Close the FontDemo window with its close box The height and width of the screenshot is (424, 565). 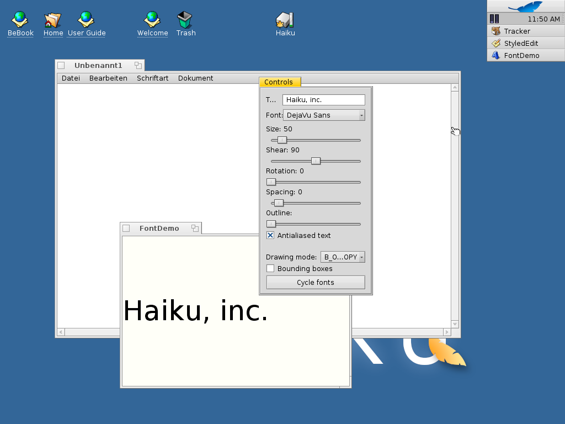click(x=126, y=228)
